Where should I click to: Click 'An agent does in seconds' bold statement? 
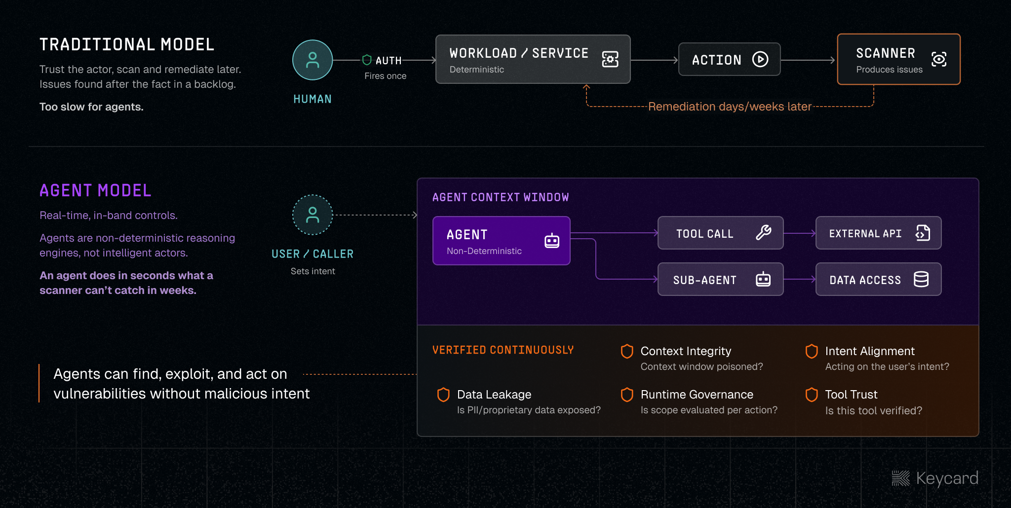(x=126, y=283)
